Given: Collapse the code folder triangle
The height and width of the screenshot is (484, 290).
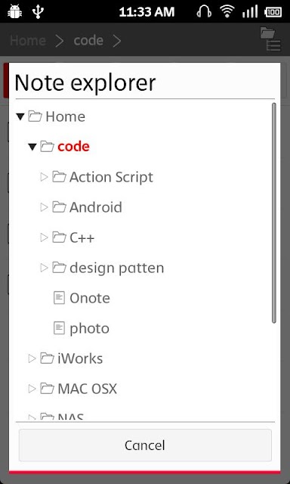Looking at the screenshot, I should (x=32, y=147).
